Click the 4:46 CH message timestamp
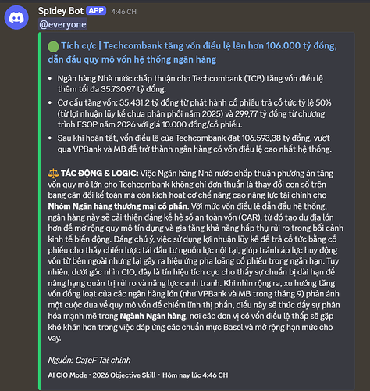 coord(123,12)
